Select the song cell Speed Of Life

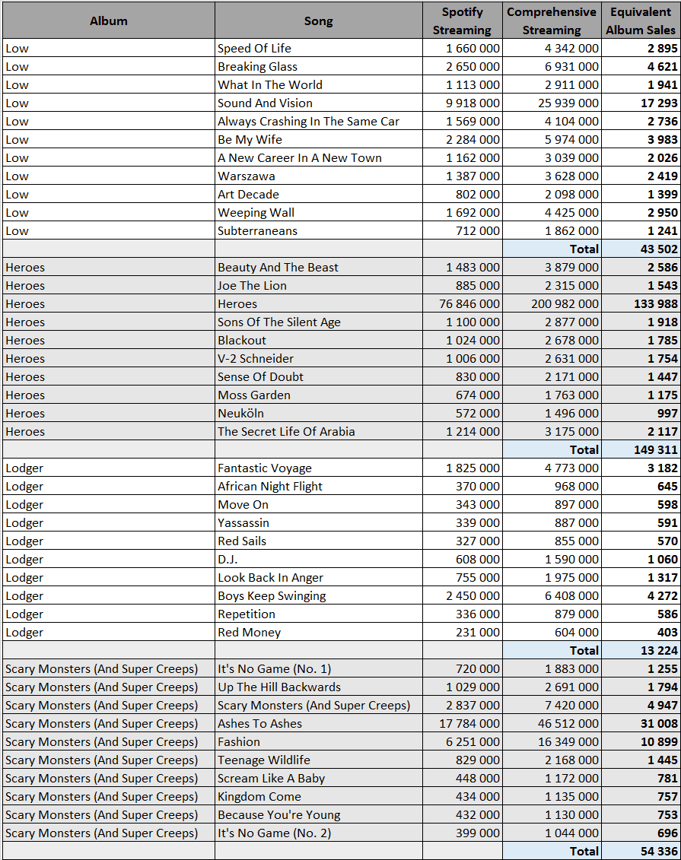[319, 48]
